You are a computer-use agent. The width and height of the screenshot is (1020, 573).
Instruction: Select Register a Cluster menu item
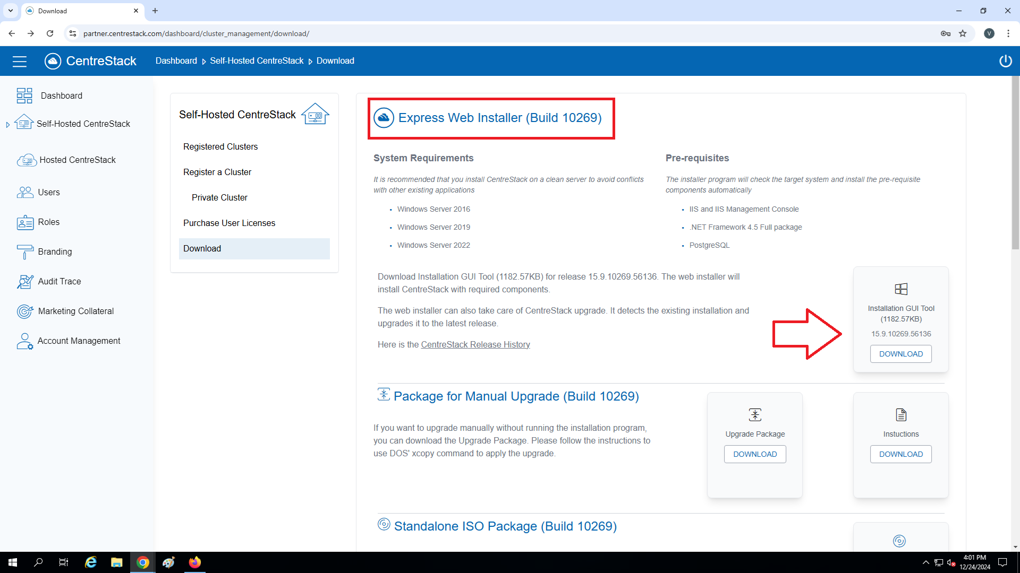(217, 172)
